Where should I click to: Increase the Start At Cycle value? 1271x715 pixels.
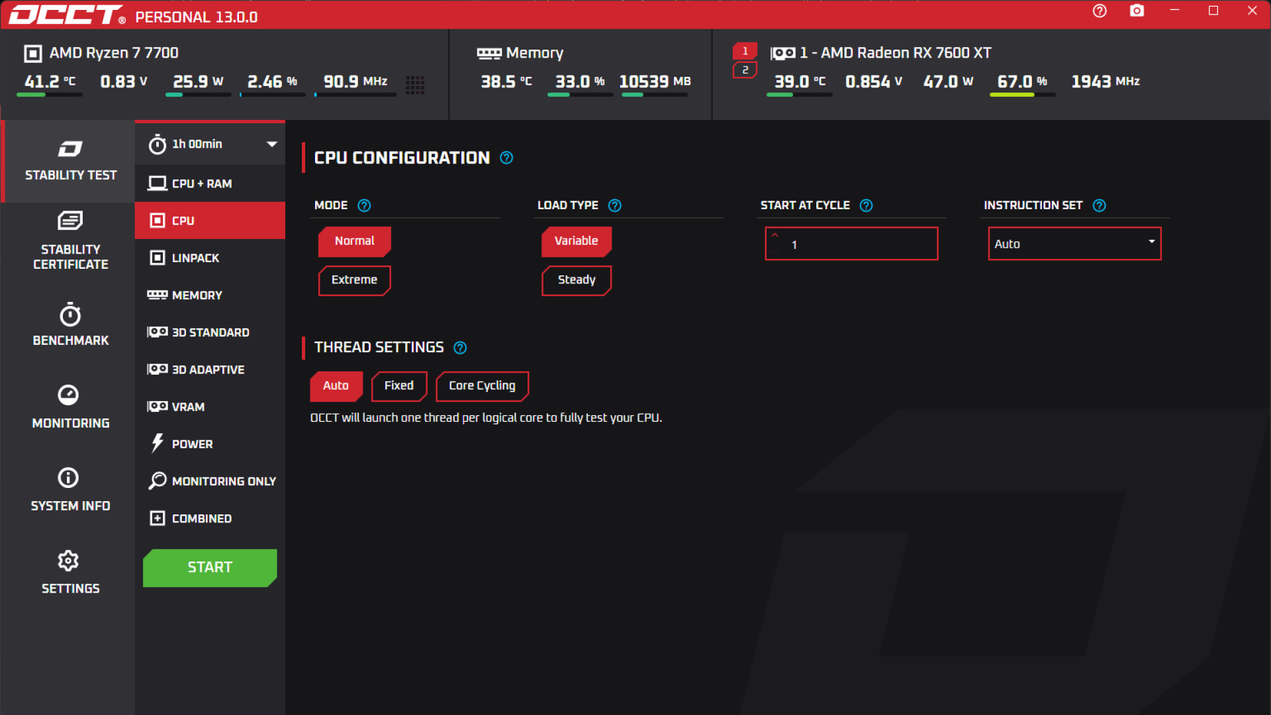click(x=775, y=236)
